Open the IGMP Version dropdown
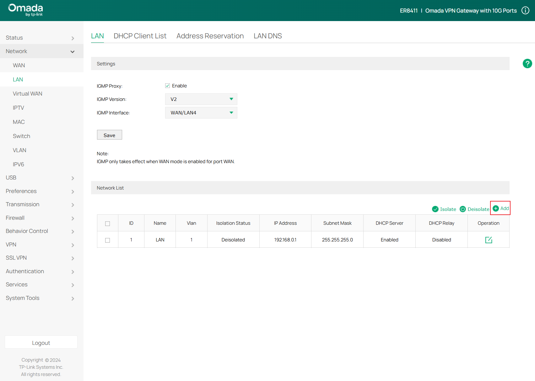 [201, 99]
